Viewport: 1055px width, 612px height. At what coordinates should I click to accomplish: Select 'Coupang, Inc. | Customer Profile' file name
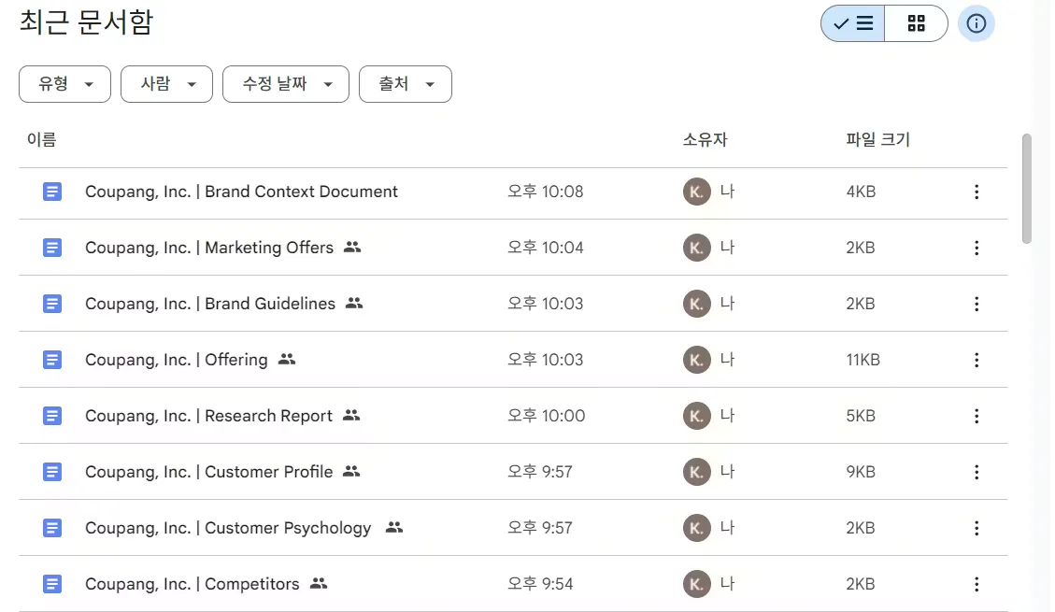(x=208, y=472)
